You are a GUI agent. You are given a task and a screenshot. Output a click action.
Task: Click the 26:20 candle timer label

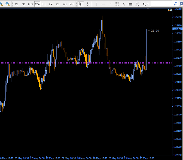pos(153,30)
